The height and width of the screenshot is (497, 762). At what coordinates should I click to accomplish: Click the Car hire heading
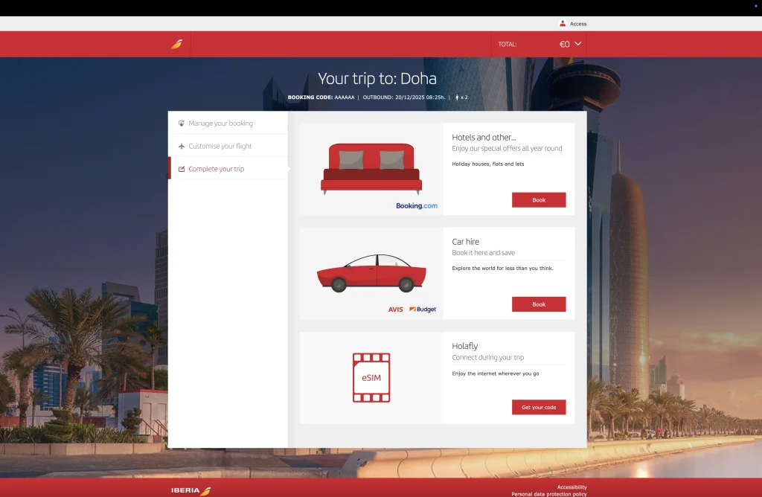[465, 242]
